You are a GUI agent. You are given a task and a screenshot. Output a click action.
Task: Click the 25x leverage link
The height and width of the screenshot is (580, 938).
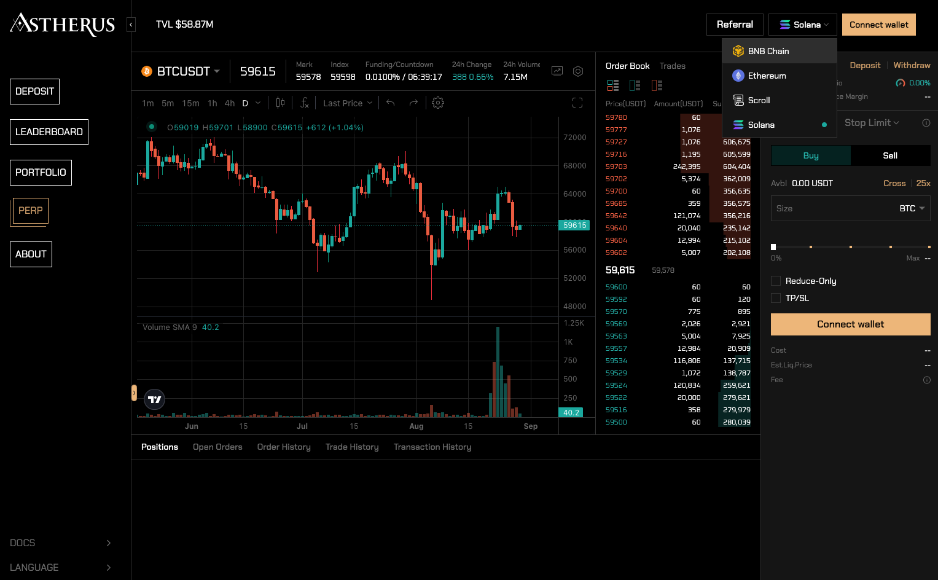click(x=923, y=183)
